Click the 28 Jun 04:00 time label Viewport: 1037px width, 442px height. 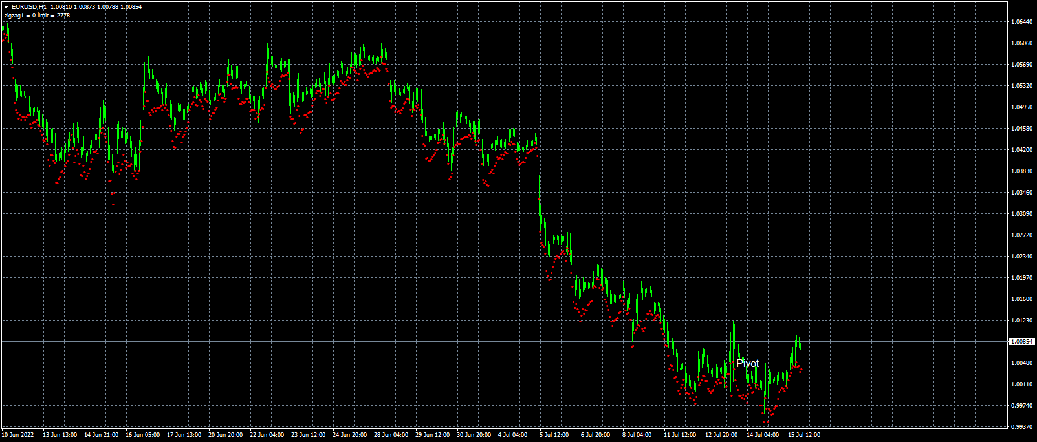(x=391, y=434)
